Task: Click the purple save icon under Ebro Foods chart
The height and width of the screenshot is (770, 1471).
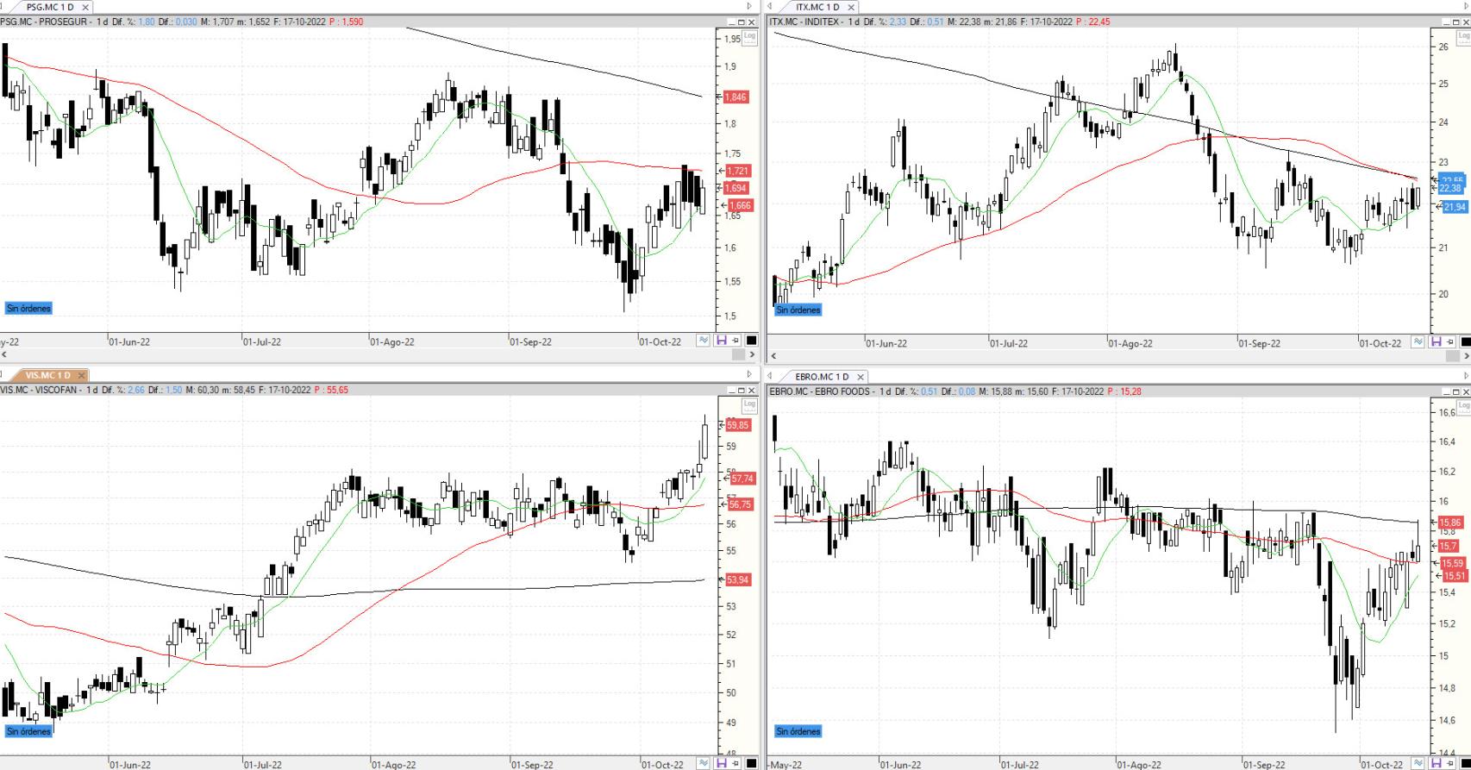Action: point(1436,763)
